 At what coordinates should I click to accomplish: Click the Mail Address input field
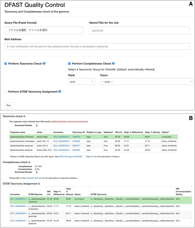[x=97, y=46]
